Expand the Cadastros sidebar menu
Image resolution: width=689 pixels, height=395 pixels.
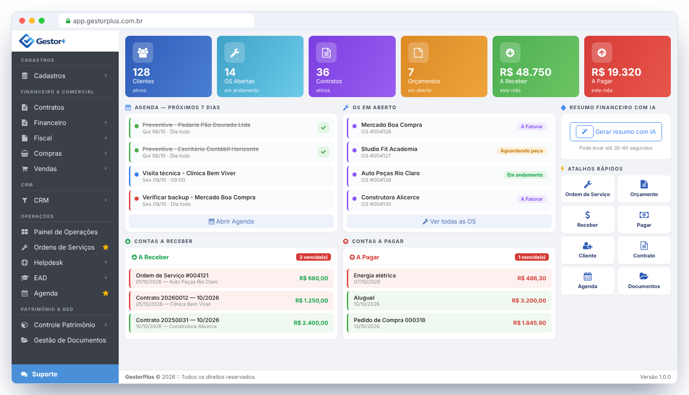pyautogui.click(x=65, y=76)
